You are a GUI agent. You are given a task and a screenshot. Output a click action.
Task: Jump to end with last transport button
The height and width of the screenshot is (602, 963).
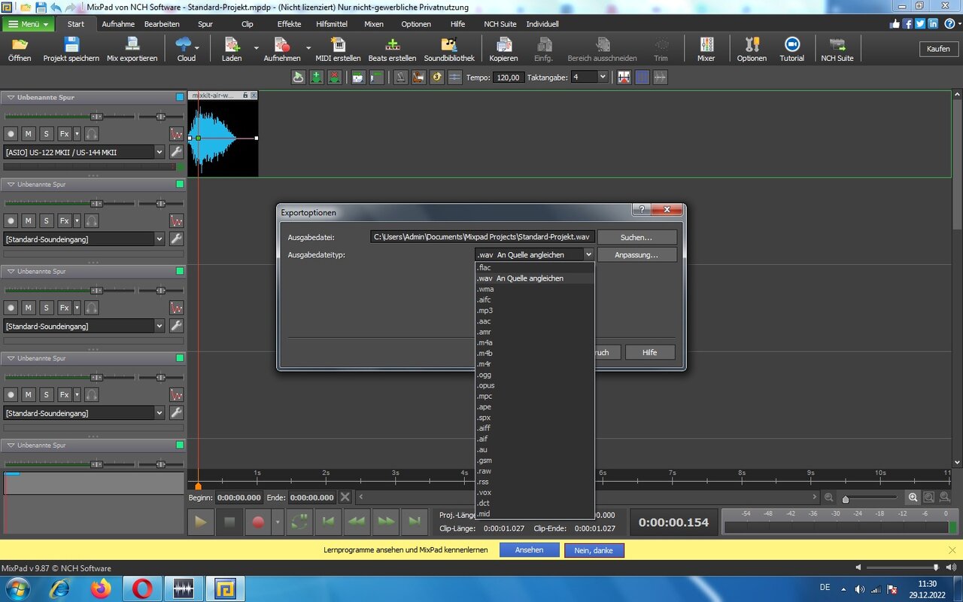pyautogui.click(x=414, y=521)
